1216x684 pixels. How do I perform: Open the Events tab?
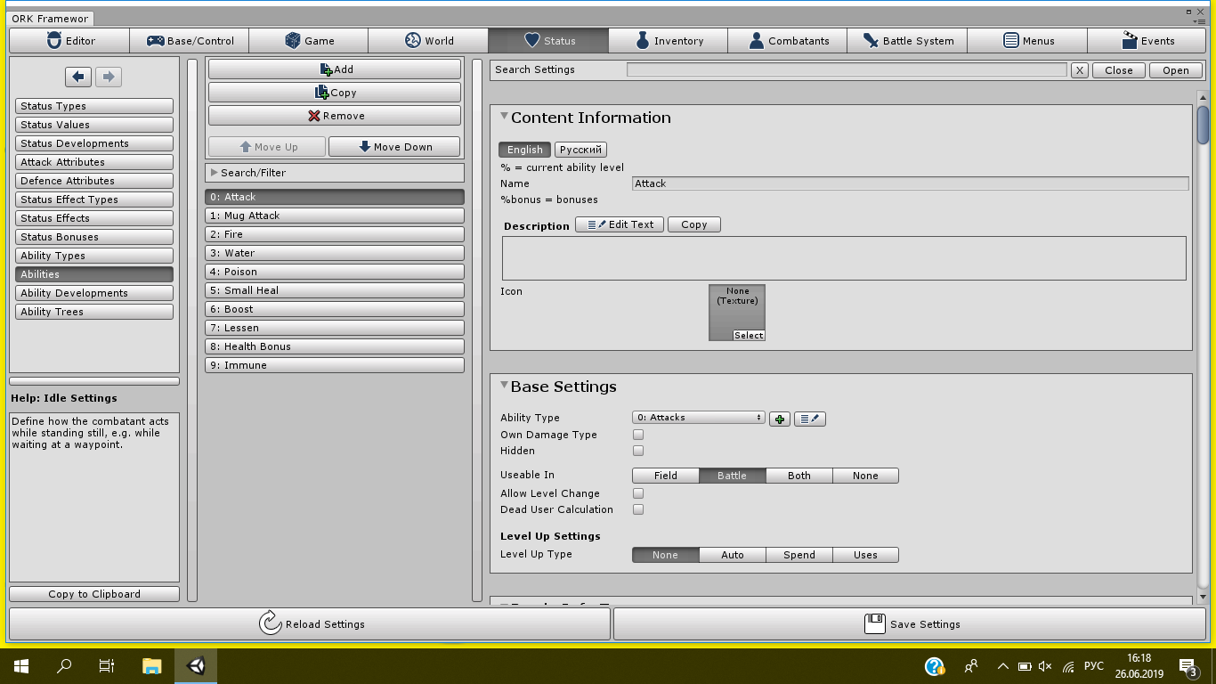[1147, 40]
